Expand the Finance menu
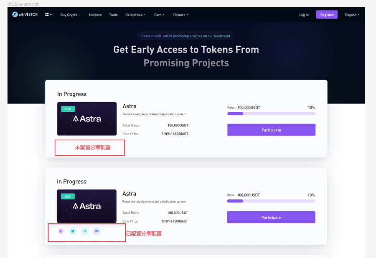This screenshot has height=258, width=376. pos(180,15)
